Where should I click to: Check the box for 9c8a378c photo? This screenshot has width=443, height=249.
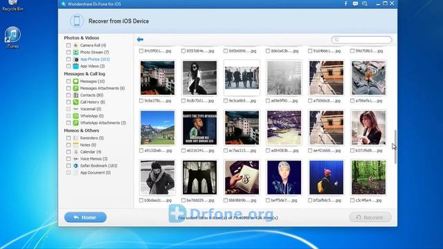tap(141, 101)
